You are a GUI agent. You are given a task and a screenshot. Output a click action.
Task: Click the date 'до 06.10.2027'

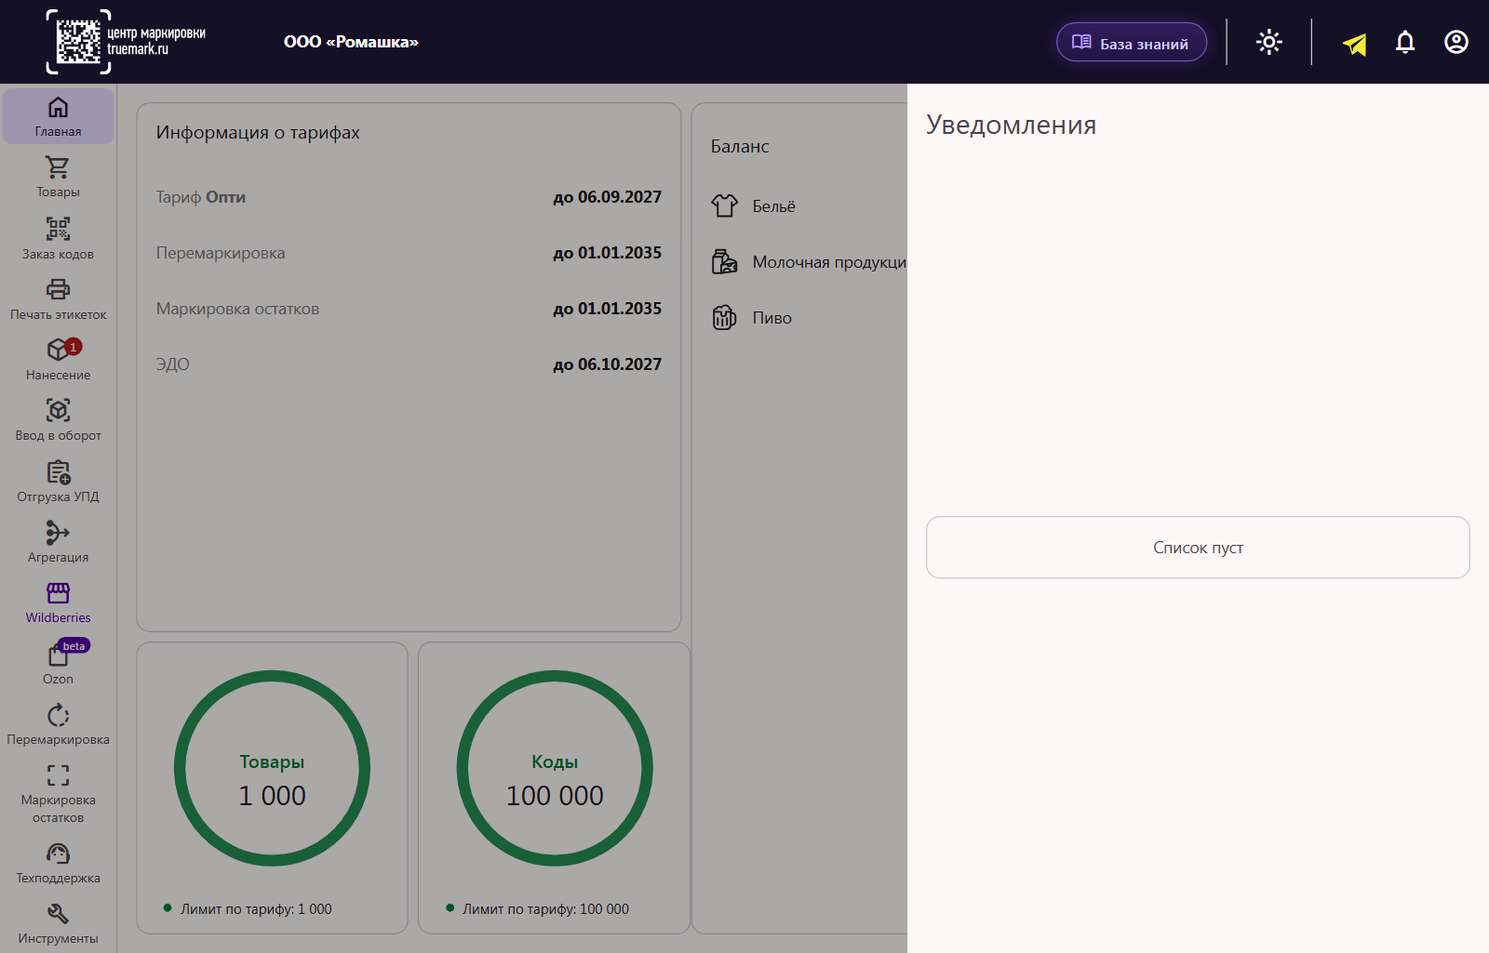pyautogui.click(x=608, y=364)
